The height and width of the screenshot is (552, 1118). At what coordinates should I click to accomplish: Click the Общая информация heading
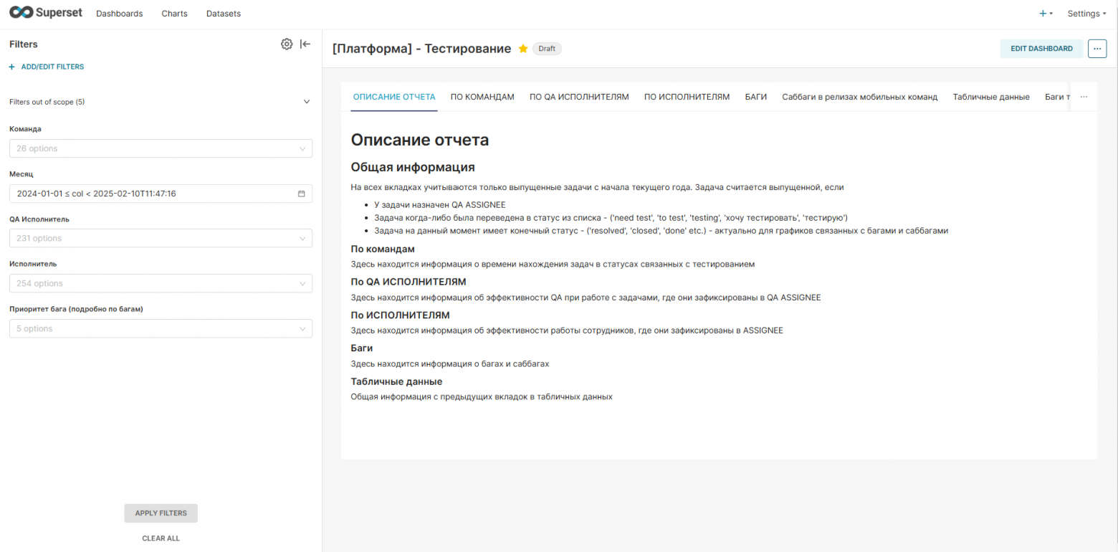pos(413,167)
